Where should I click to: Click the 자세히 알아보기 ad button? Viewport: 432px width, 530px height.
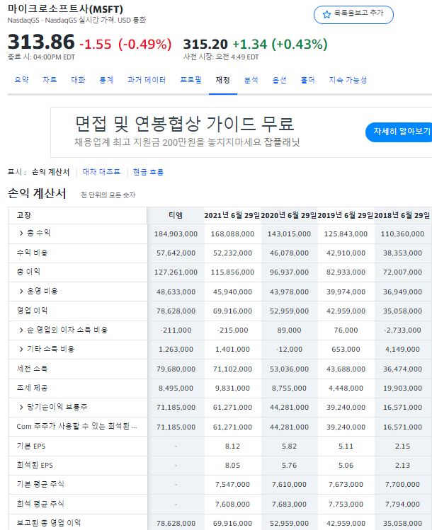[399, 132]
